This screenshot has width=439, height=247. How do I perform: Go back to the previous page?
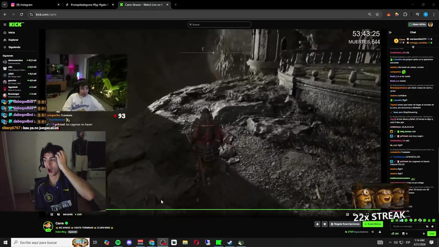click(x=5, y=14)
